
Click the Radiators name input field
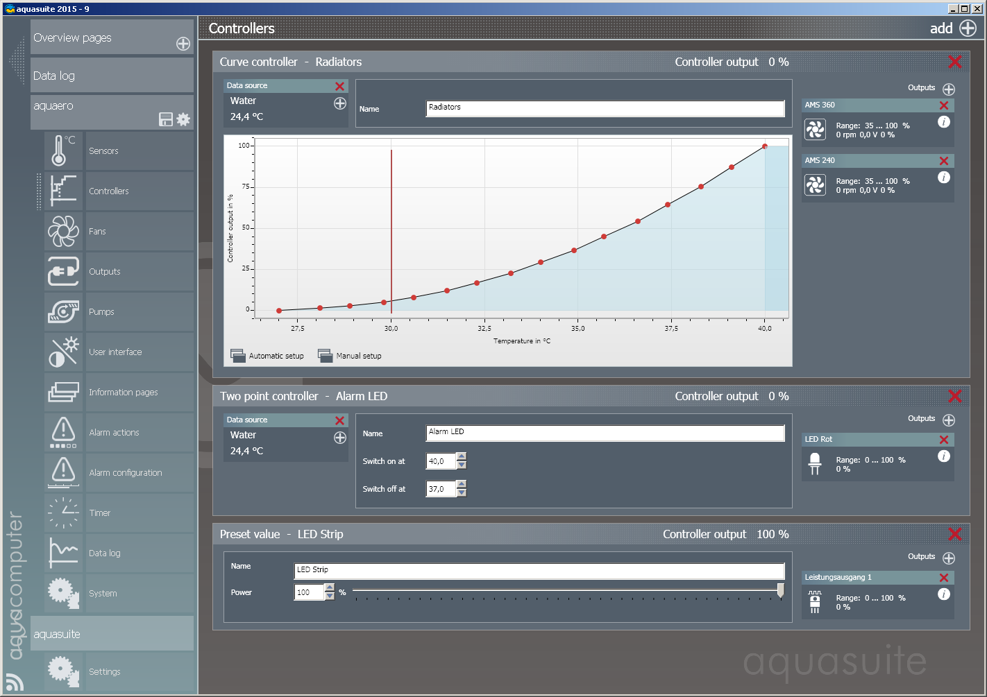(605, 108)
